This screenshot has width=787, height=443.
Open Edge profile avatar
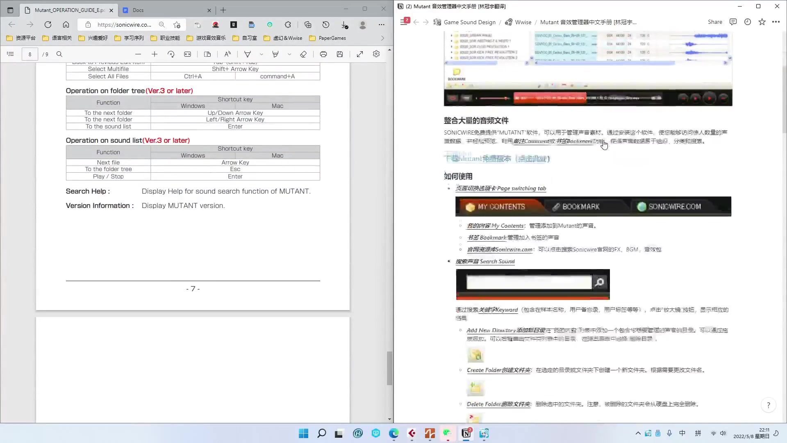point(363,25)
